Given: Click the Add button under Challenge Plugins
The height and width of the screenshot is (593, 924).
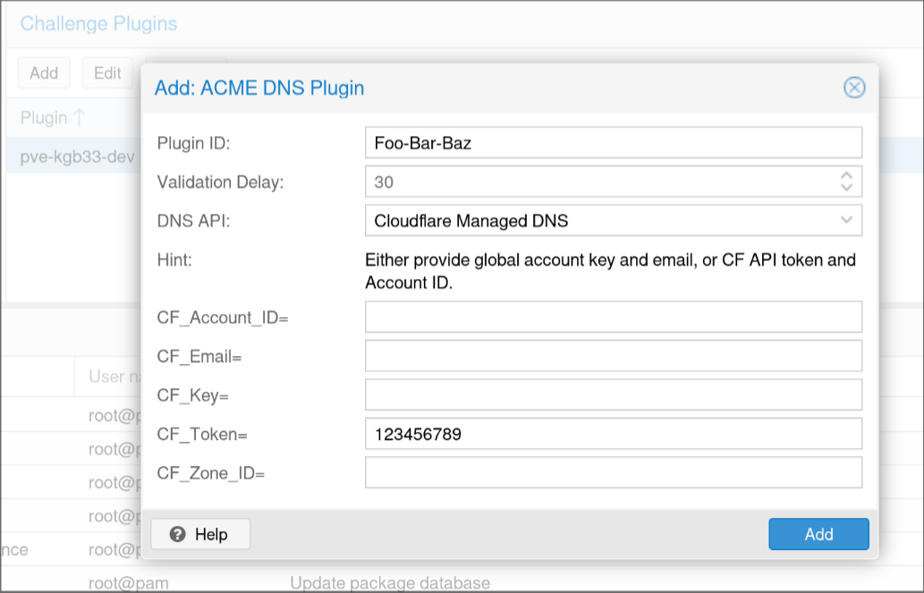Looking at the screenshot, I should click(x=43, y=72).
